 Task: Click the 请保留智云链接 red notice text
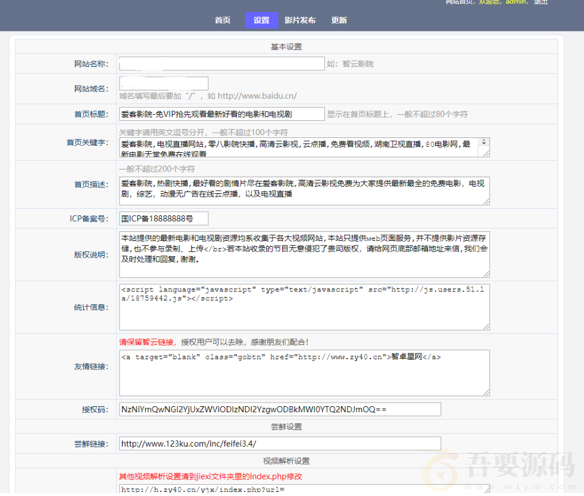tap(148, 342)
